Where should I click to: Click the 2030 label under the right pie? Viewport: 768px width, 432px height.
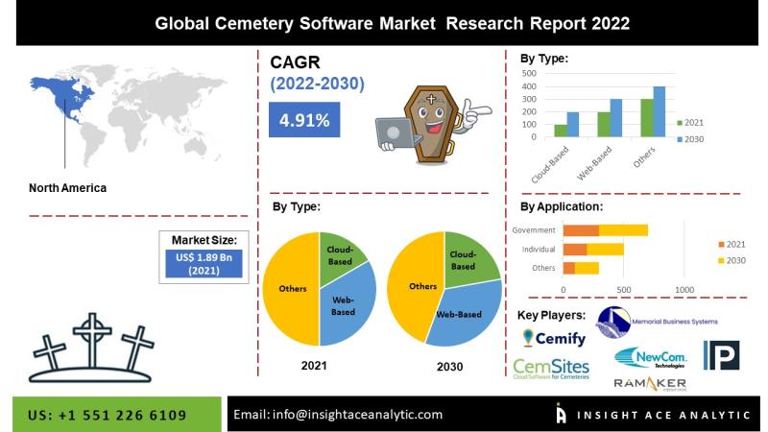449,367
